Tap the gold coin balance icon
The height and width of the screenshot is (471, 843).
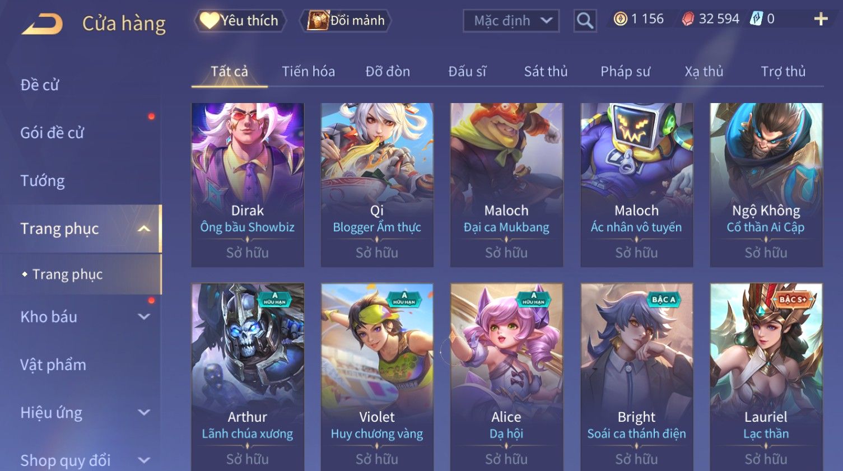click(x=620, y=19)
